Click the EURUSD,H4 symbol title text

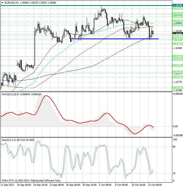pos(12,3)
